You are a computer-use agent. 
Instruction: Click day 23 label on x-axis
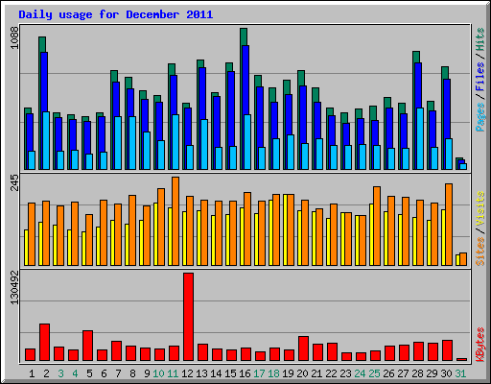[x=345, y=373]
